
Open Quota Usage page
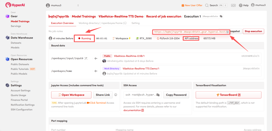tap(18, 95)
